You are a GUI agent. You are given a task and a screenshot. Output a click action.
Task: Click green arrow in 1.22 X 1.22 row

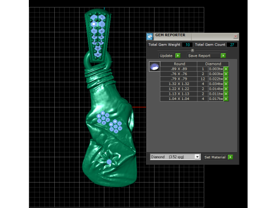[226, 89]
